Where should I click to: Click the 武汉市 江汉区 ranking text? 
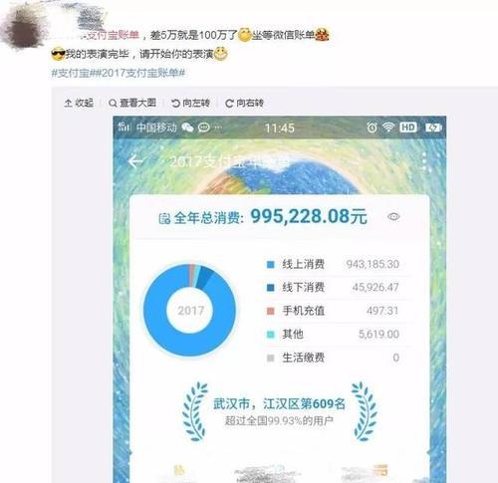point(279,404)
